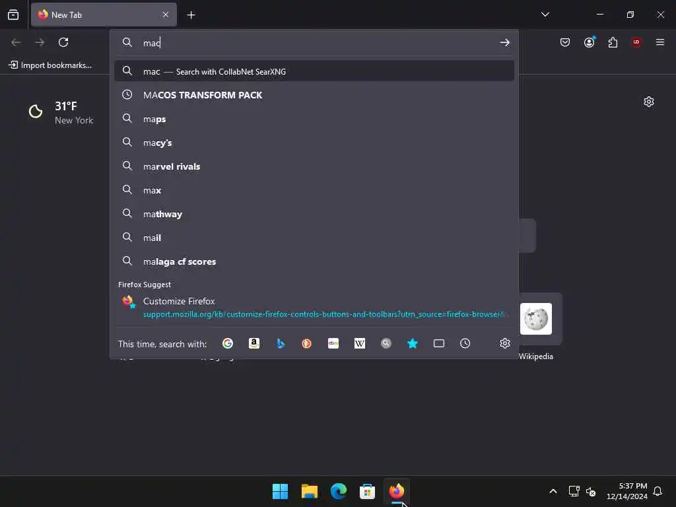Screen dimensions: 676x507
Task: Expand the list all tabs chevron
Action: [545, 15]
